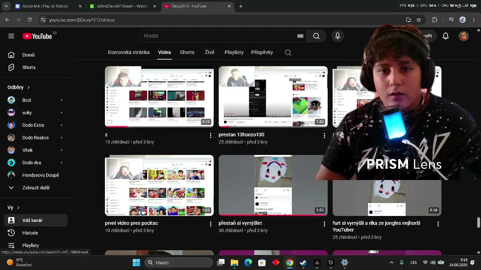Open Vítek subscription channel
481x270 pixels.
pyautogui.click(x=36, y=150)
